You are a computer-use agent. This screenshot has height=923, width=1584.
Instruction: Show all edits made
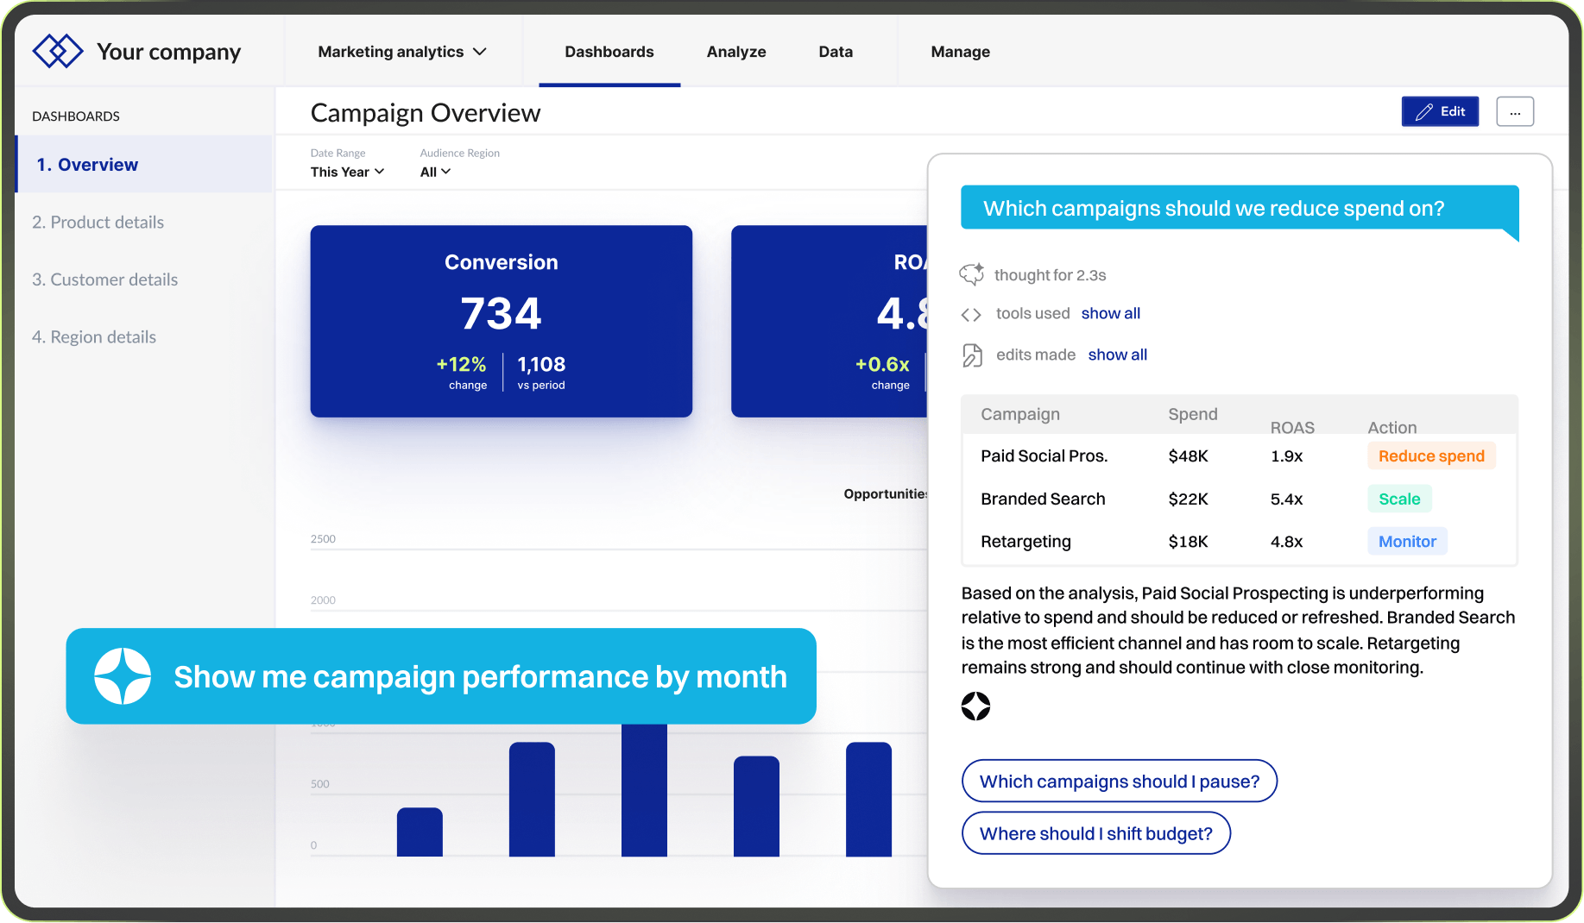point(1117,355)
